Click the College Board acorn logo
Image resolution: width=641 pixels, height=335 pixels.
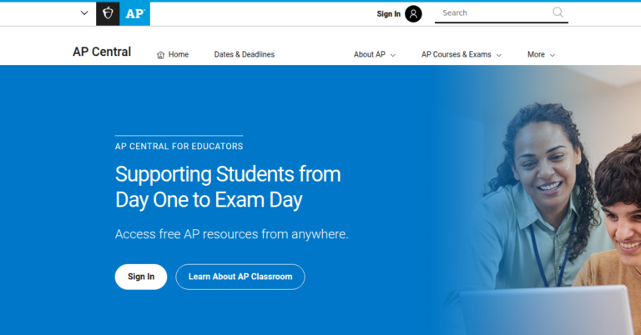pyautogui.click(x=108, y=13)
